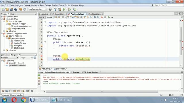This screenshot has width=184, height=103.
Task: Clean and Build project icon
Action: coord(60,9)
